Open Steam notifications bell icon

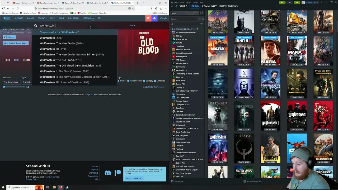point(297,2)
